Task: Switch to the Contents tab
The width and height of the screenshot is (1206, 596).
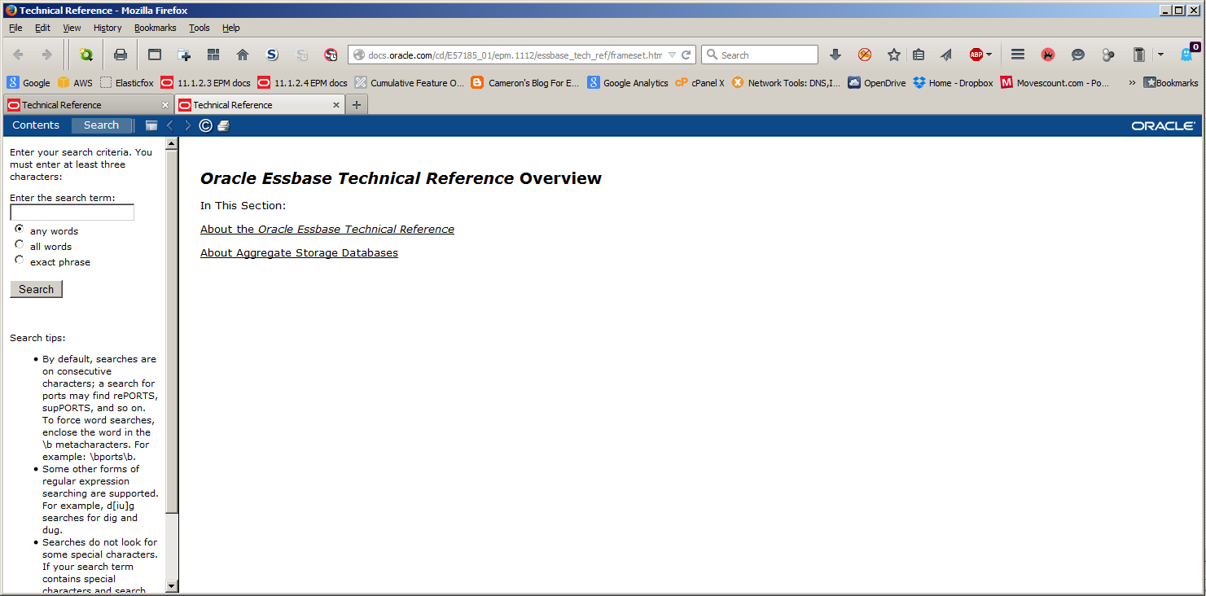Action: coord(36,125)
